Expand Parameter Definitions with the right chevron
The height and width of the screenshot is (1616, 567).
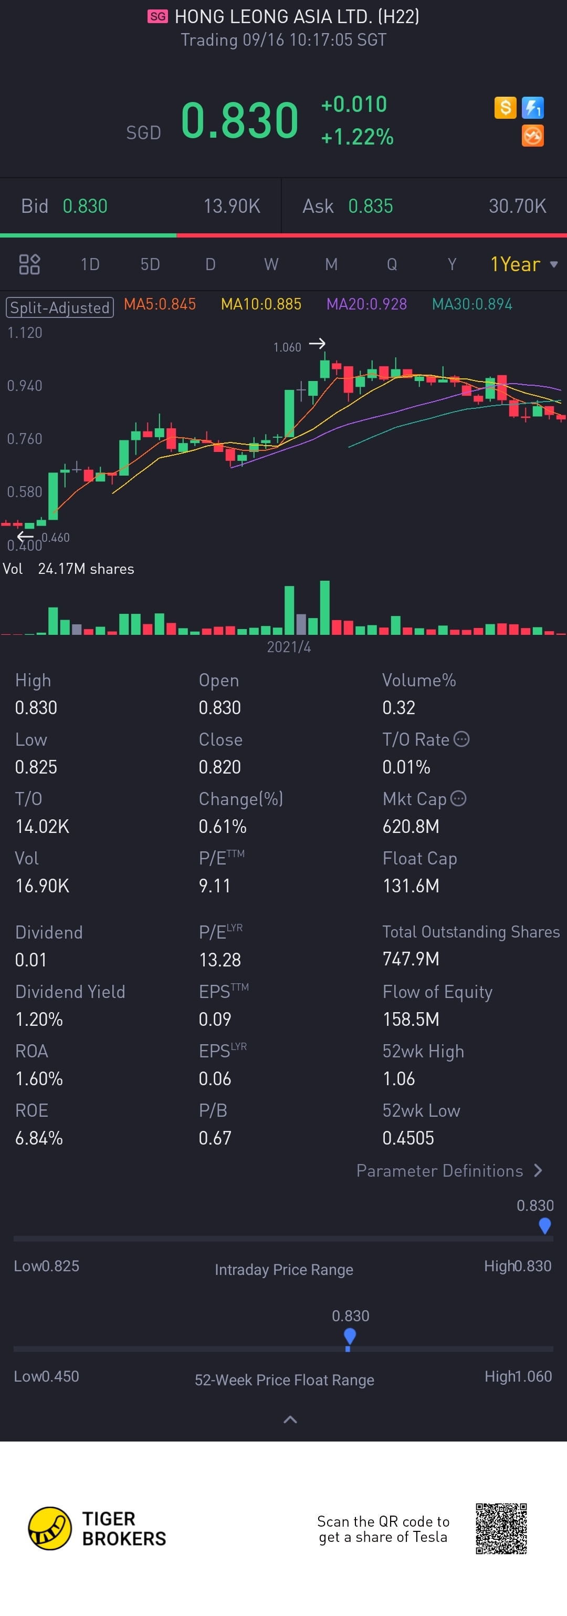pyautogui.click(x=538, y=1170)
